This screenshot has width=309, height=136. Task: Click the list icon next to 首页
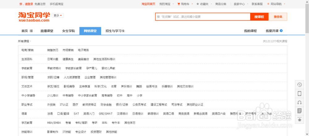tap(31, 31)
